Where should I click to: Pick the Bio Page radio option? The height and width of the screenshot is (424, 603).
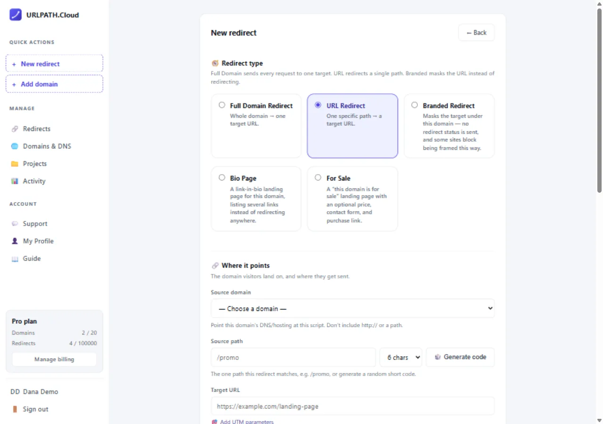click(x=222, y=178)
